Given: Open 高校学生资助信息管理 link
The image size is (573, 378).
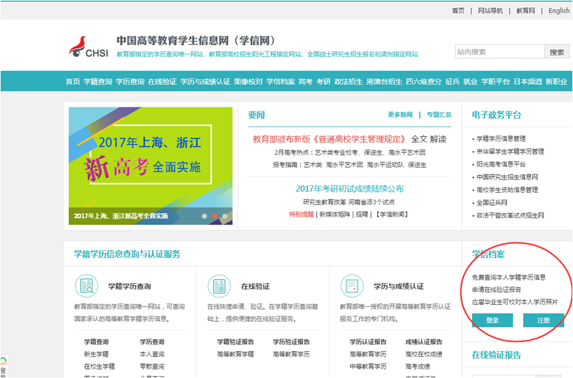Looking at the screenshot, I should [507, 190].
